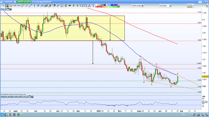
Task: Click the 1,05727 (+0,36%) price badge
Action: (24, 2)
